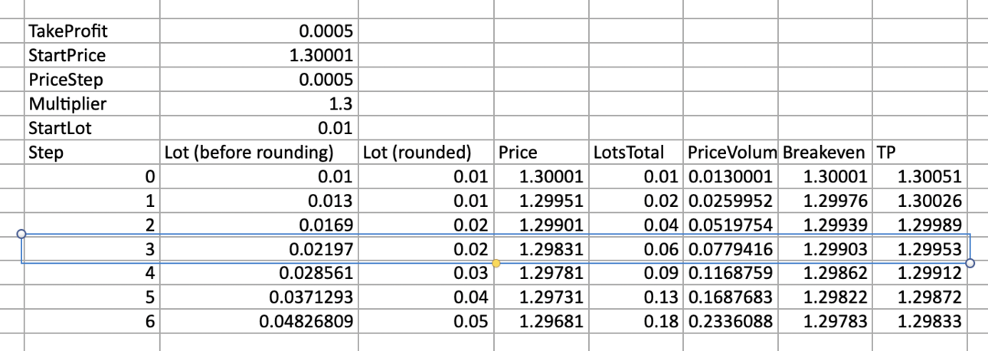
Task: Click the TP column header
Action: click(x=921, y=152)
